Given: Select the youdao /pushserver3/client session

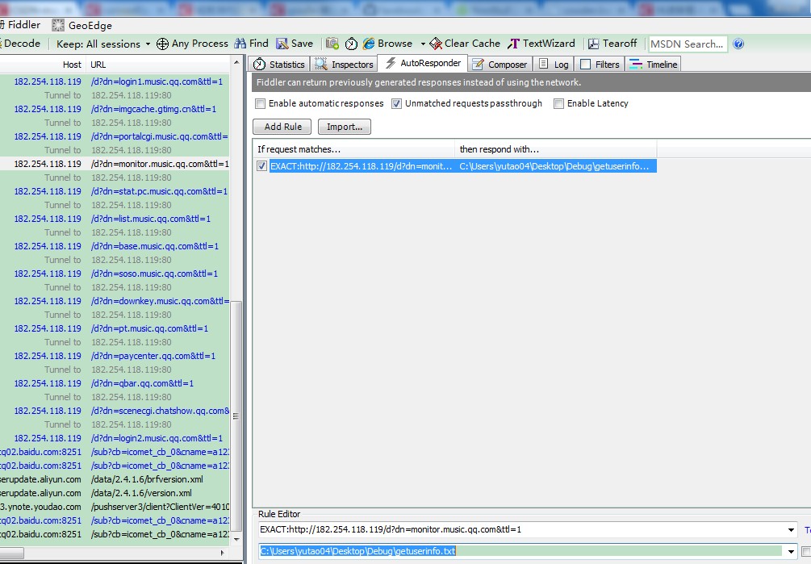Looking at the screenshot, I should [x=115, y=507].
